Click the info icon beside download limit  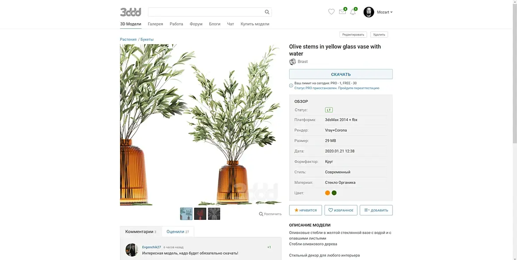coord(291,86)
